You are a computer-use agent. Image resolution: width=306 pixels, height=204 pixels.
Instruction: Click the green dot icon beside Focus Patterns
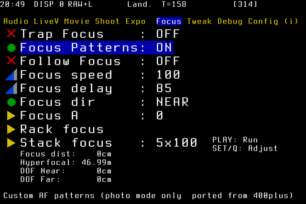tap(11, 48)
